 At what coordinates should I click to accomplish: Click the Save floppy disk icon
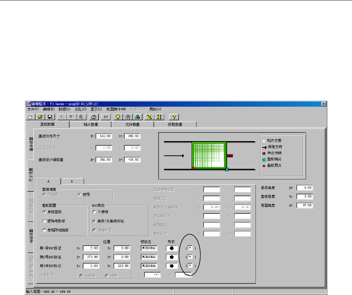click(50, 117)
